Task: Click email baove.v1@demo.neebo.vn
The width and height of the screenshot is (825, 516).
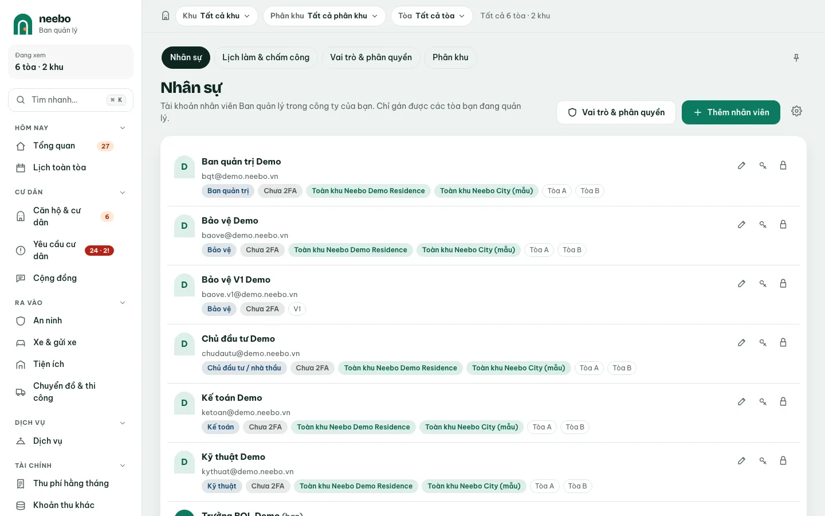Action: pyautogui.click(x=249, y=295)
